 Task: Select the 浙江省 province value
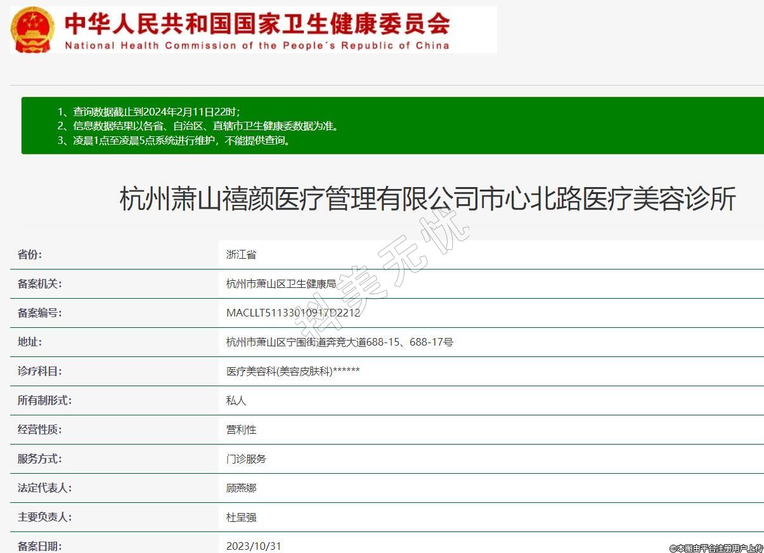click(241, 255)
